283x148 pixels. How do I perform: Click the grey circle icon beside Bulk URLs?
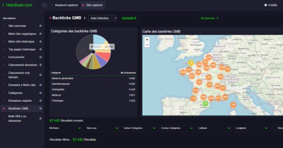pos(41,118)
